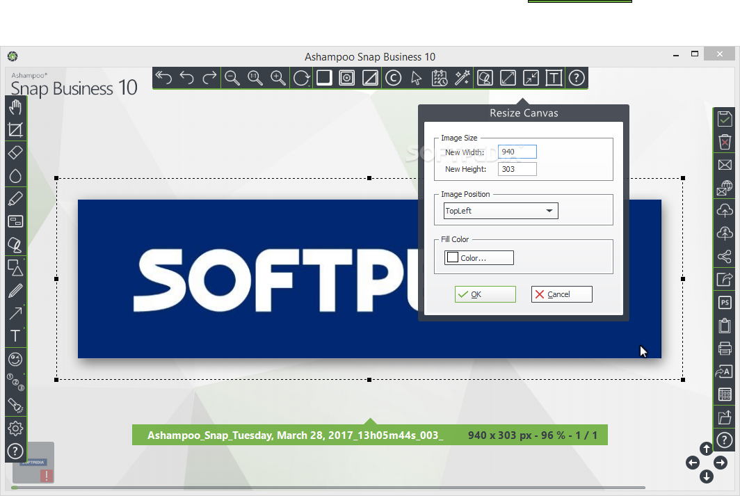The height and width of the screenshot is (496, 740).
Task: Zoom in using magnifier plus
Action: [278, 78]
